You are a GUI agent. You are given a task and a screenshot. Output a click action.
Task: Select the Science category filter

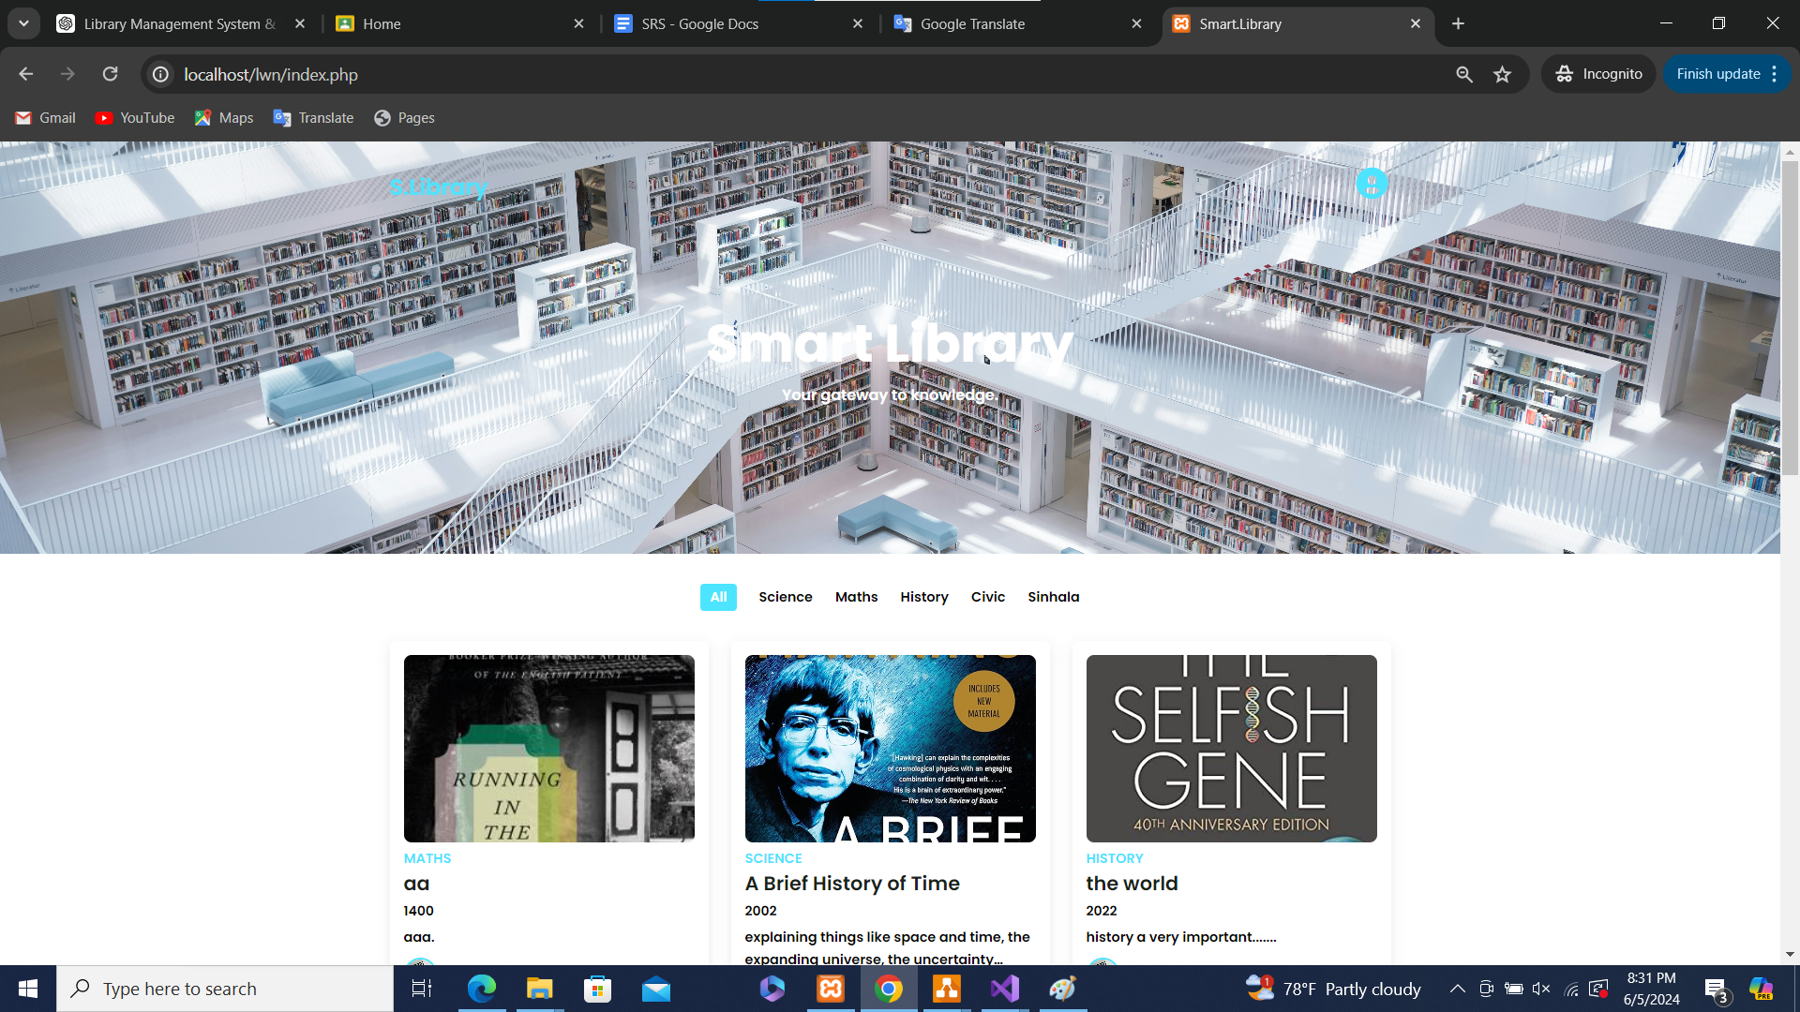[785, 597]
